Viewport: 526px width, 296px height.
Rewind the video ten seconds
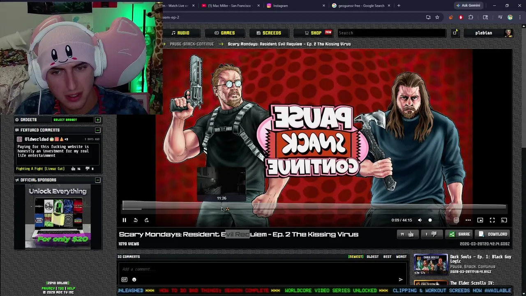136,220
